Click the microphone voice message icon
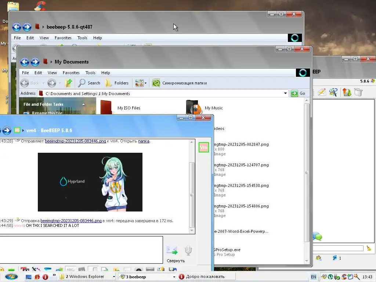The image size is (376, 282). [188, 250]
